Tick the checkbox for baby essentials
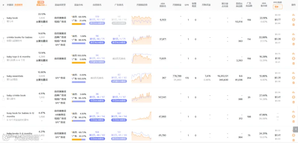 [x=3, y=80]
